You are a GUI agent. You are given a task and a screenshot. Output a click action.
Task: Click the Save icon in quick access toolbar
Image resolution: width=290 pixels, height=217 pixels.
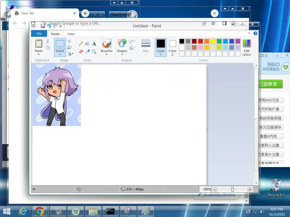coord(43,26)
